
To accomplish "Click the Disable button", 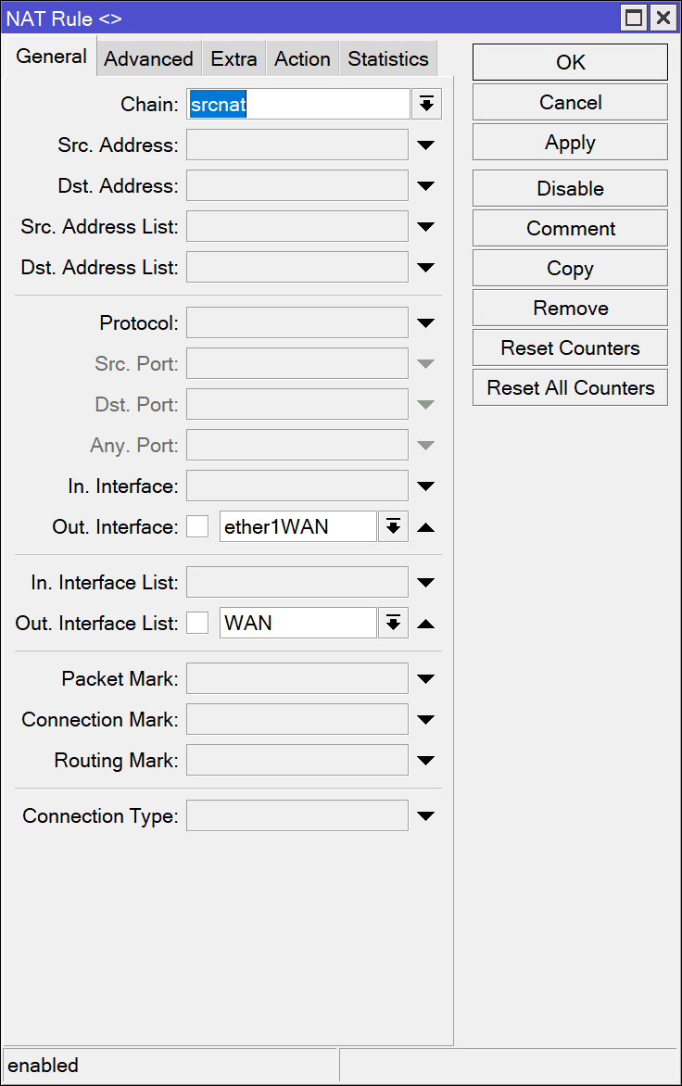I will tap(570, 188).
